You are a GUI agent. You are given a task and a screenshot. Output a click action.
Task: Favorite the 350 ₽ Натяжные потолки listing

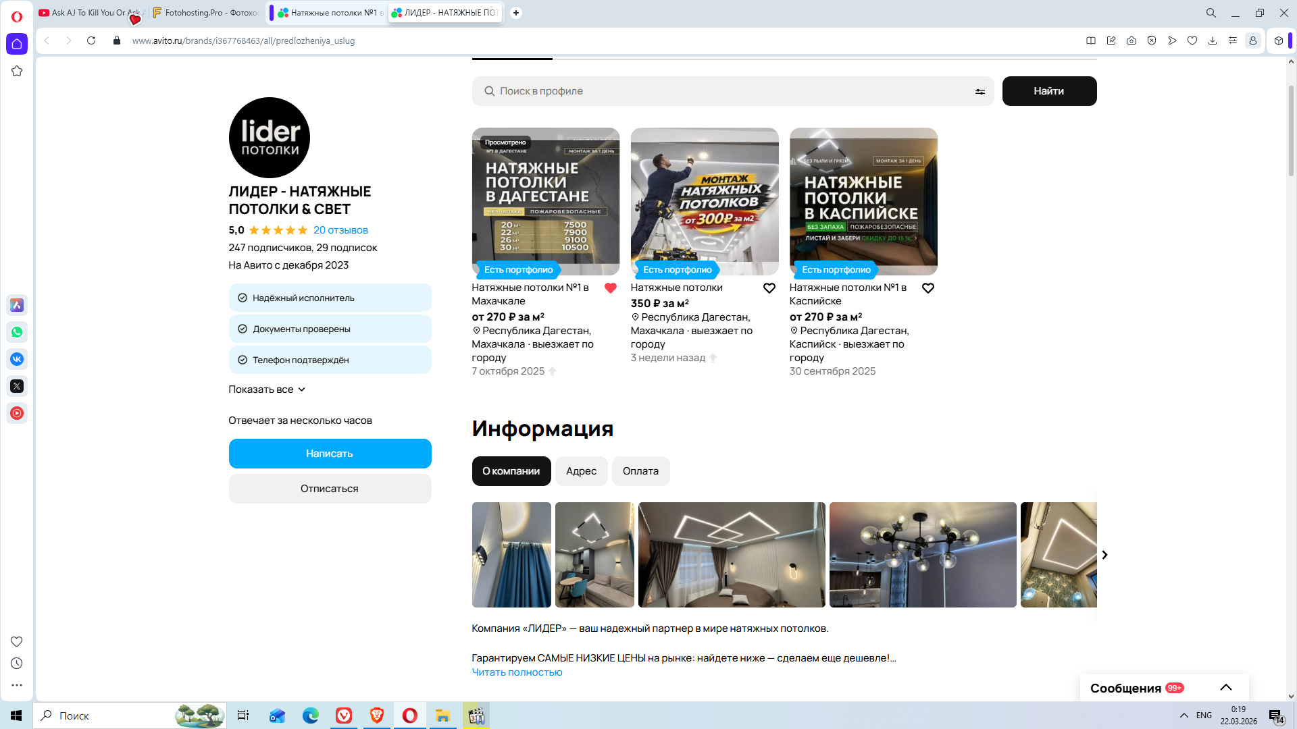(x=769, y=288)
